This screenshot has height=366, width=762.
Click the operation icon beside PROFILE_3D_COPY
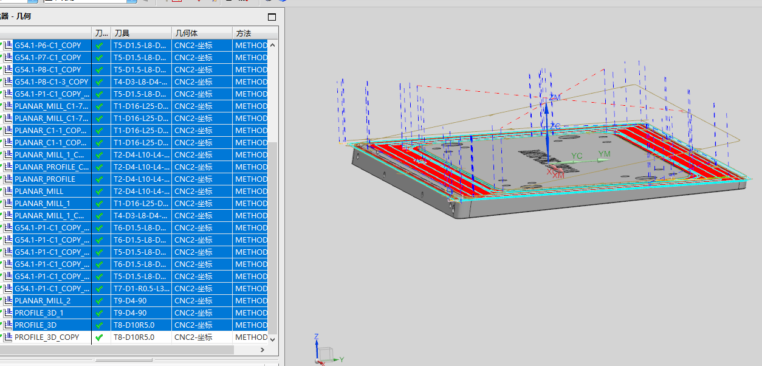(8, 337)
